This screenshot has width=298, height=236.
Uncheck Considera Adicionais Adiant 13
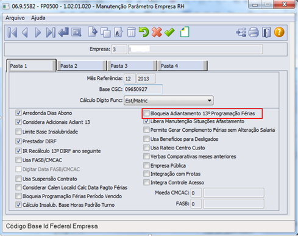[x=18, y=122]
